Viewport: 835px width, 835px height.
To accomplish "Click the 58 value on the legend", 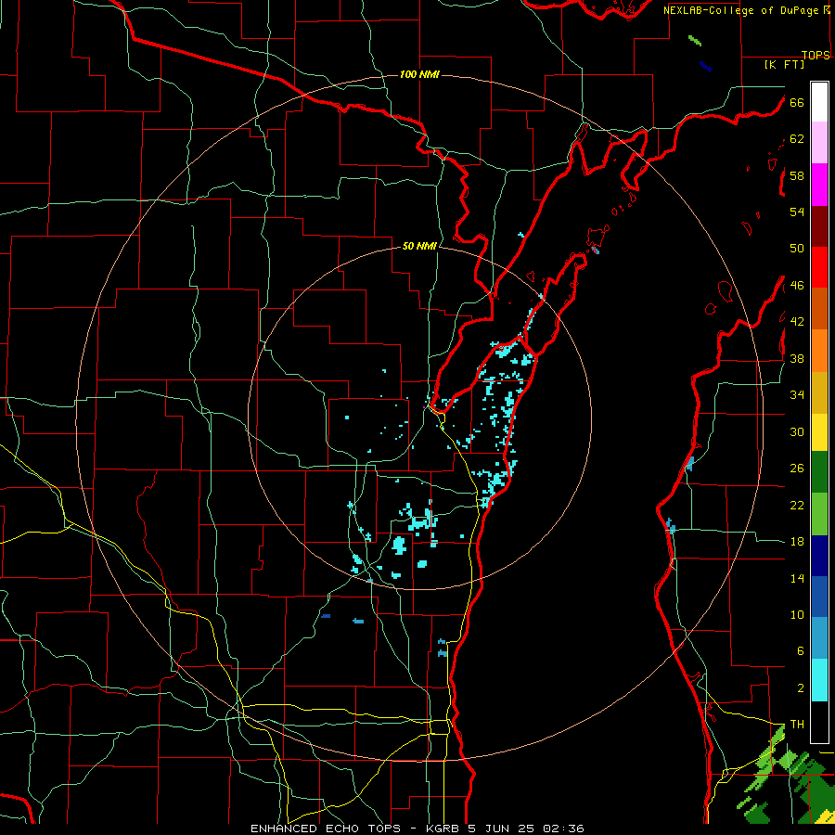I will pos(797,175).
